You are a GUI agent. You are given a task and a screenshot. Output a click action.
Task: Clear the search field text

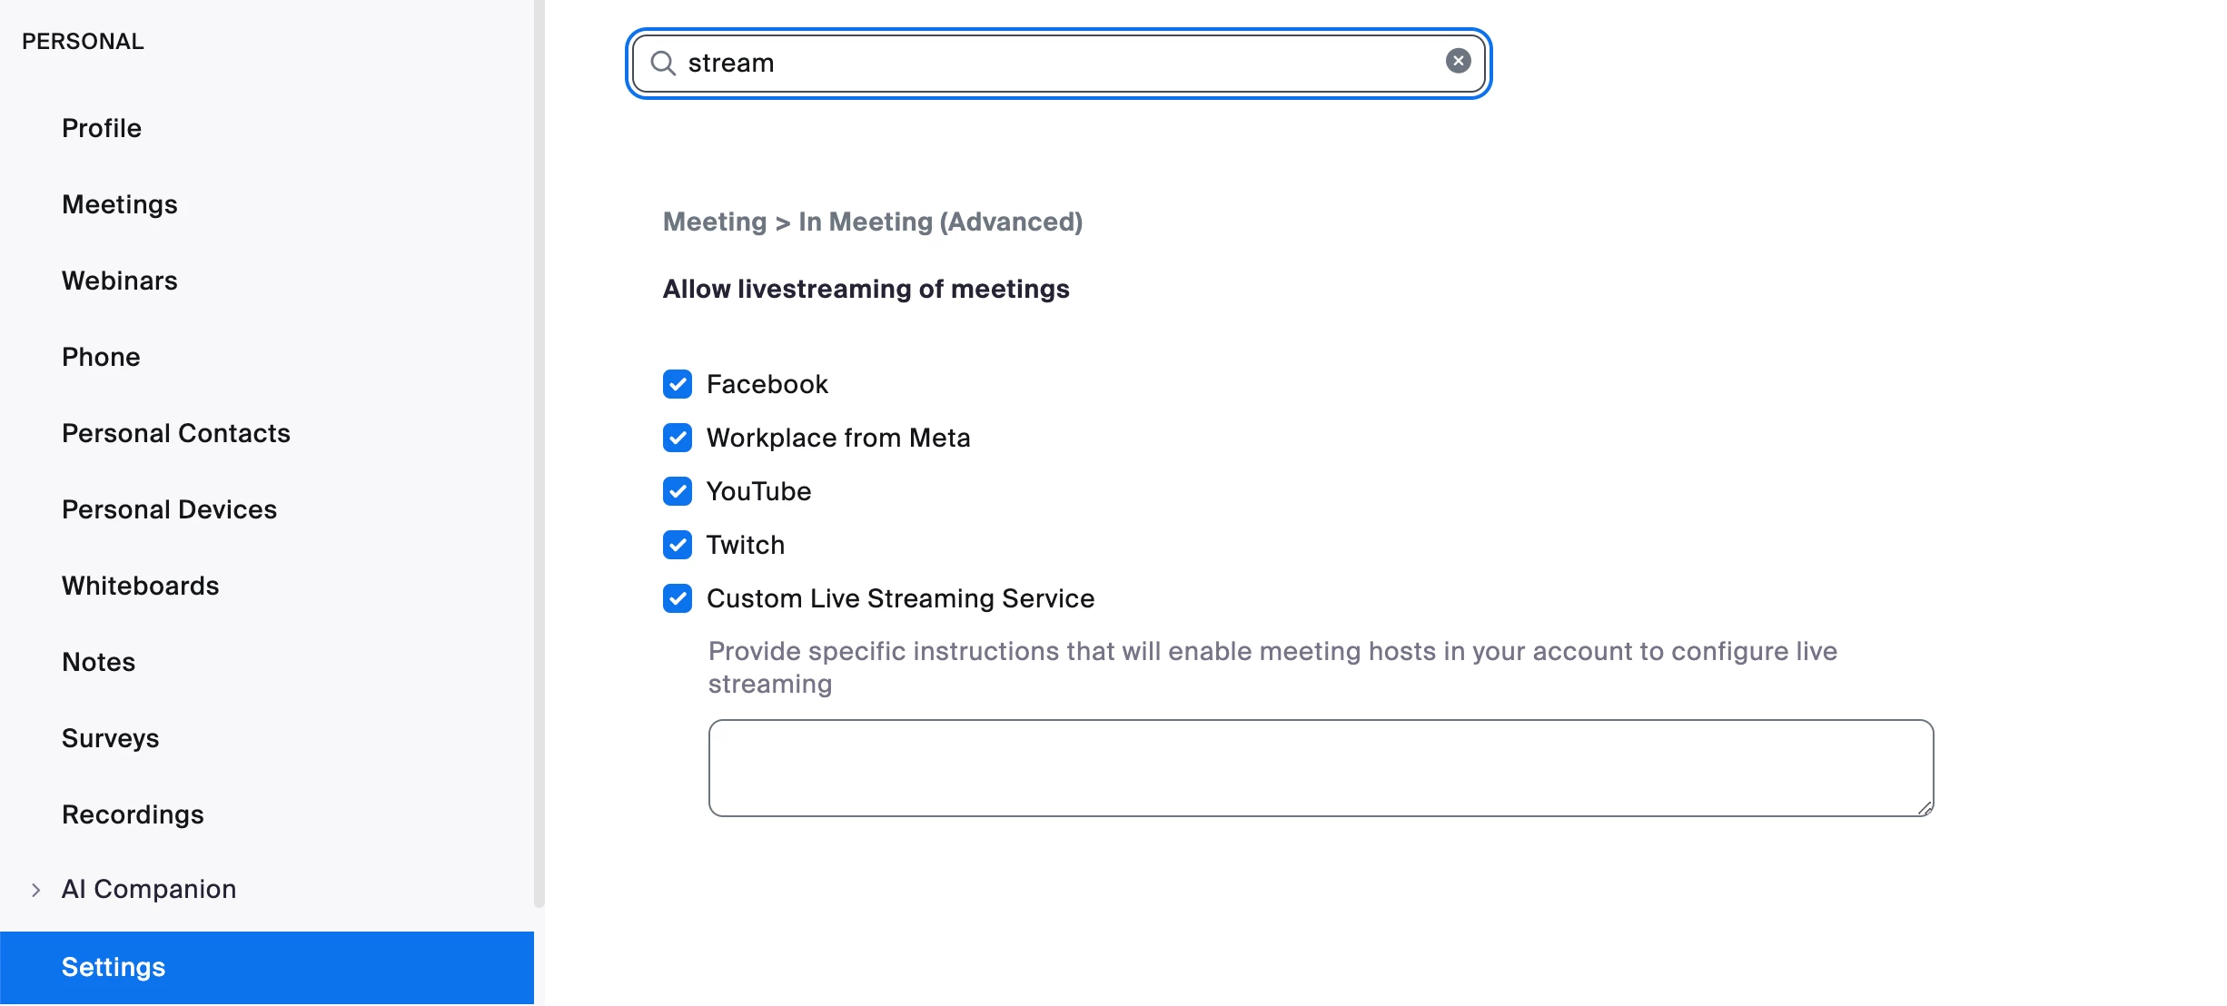click(x=1458, y=61)
